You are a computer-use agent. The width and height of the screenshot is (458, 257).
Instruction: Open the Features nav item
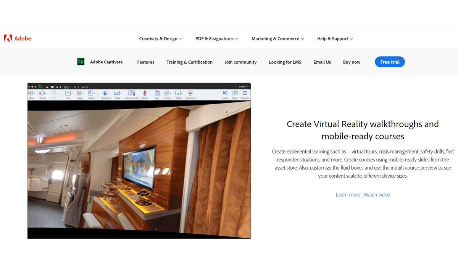[x=145, y=62]
